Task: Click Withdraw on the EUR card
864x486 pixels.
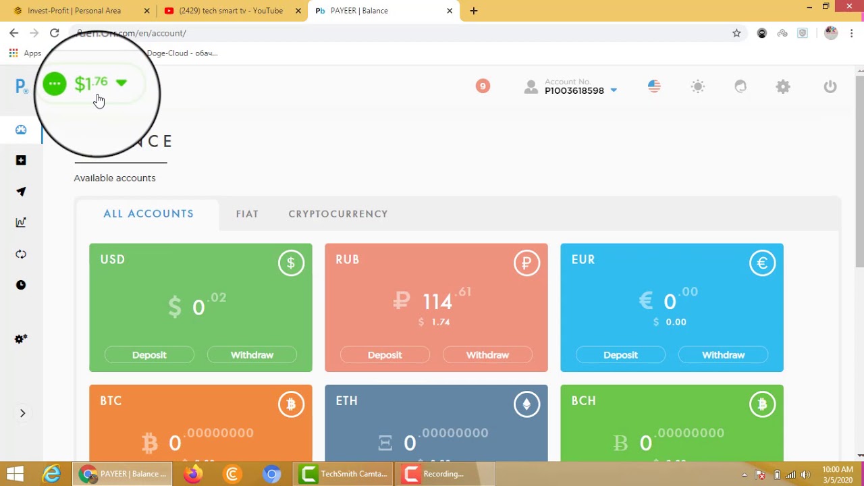Action: pos(723,355)
